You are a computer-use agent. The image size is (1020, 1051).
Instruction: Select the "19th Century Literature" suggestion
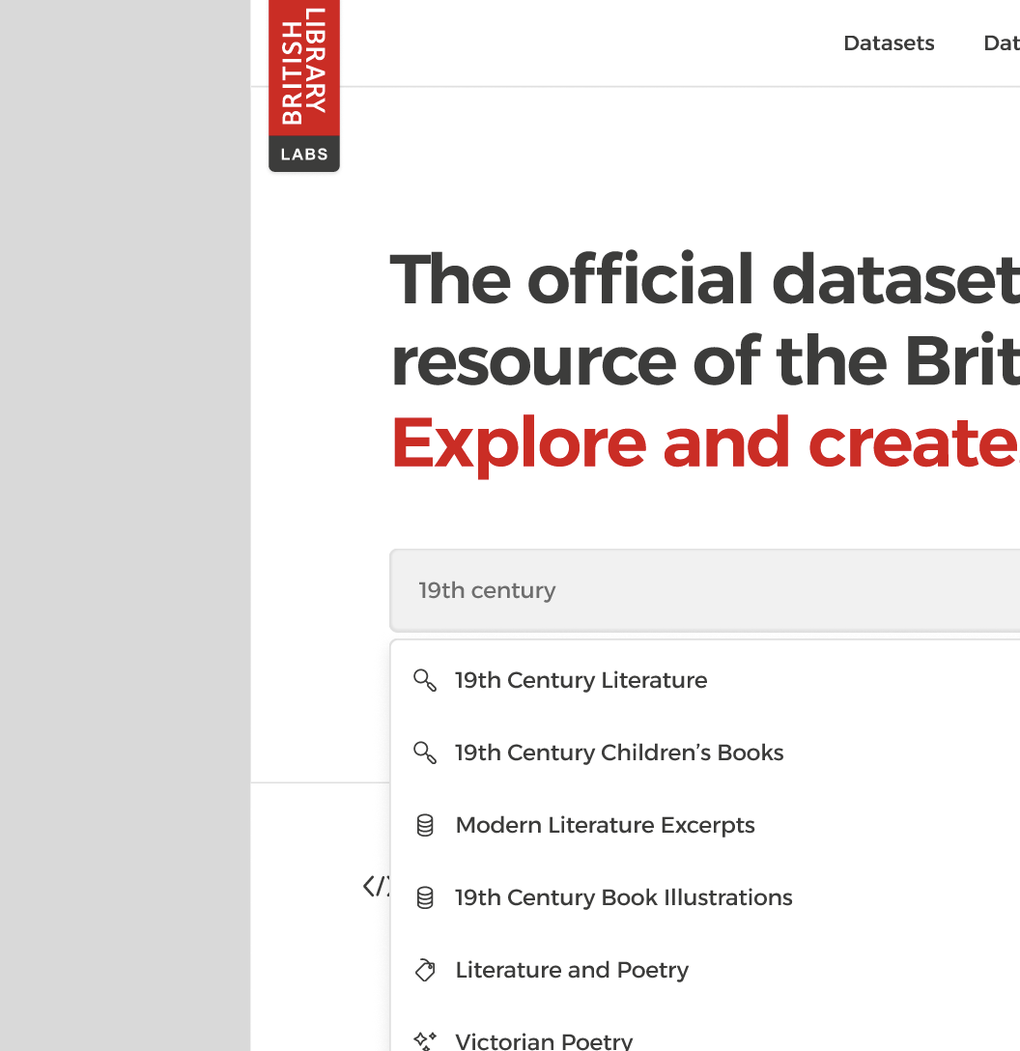pyautogui.click(x=581, y=680)
